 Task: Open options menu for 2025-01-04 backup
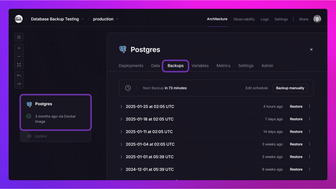click(x=310, y=144)
